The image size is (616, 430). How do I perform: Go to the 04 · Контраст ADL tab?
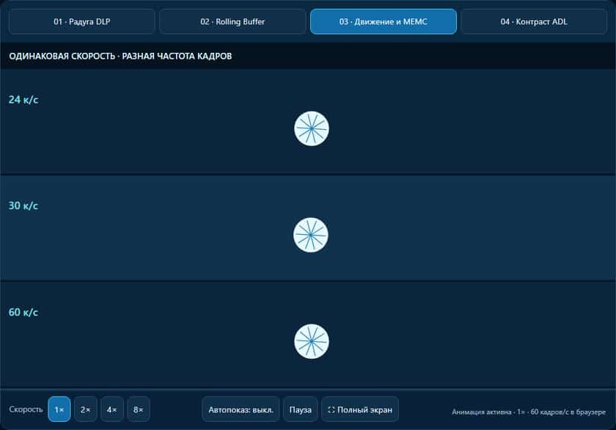point(534,21)
